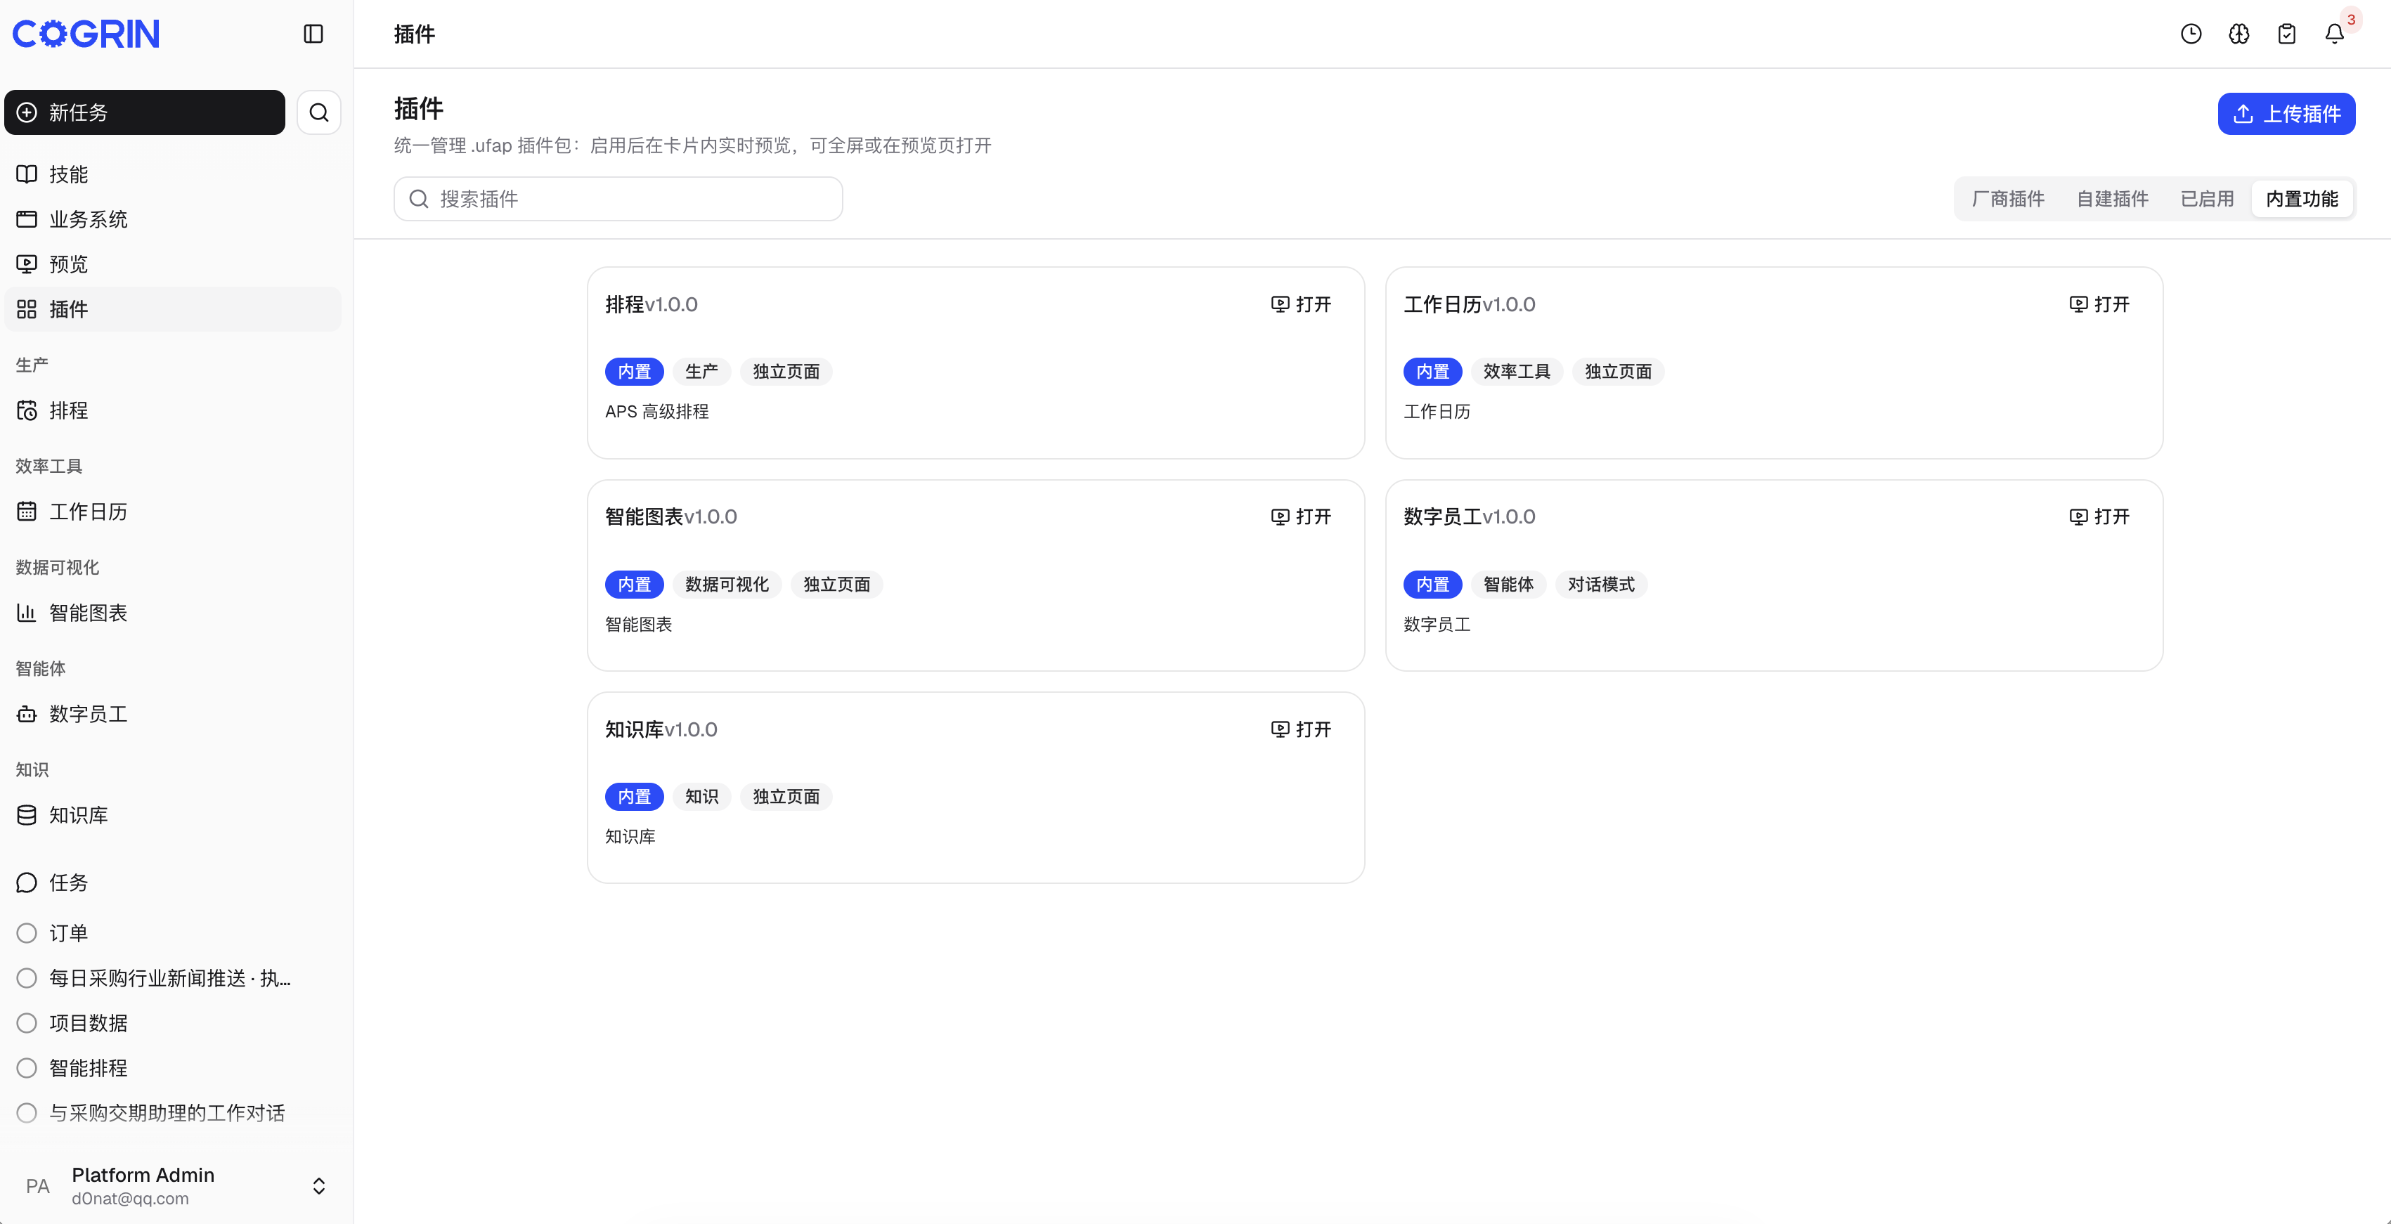Click the 对话模式 tag on 数字员工 card
This screenshot has width=2391, height=1224.
click(x=1601, y=585)
